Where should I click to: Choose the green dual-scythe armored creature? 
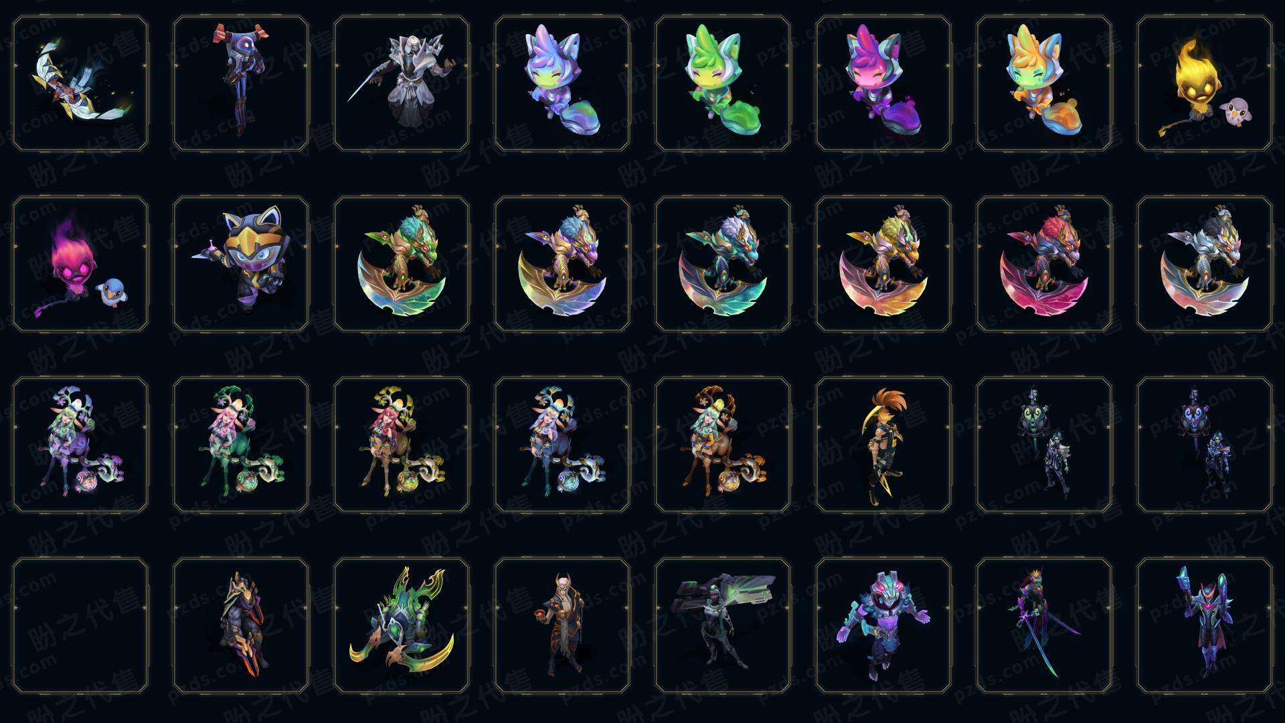coord(402,625)
